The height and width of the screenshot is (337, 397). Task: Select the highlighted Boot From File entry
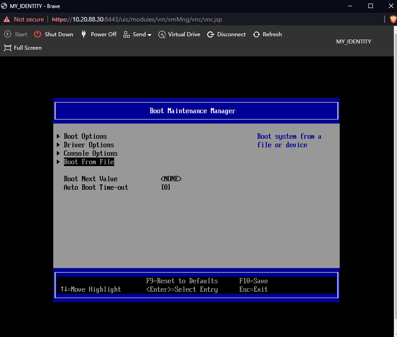[x=89, y=162]
